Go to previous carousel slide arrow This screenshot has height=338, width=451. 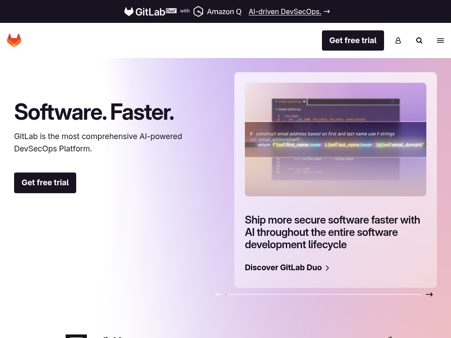(x=219, y=294)
